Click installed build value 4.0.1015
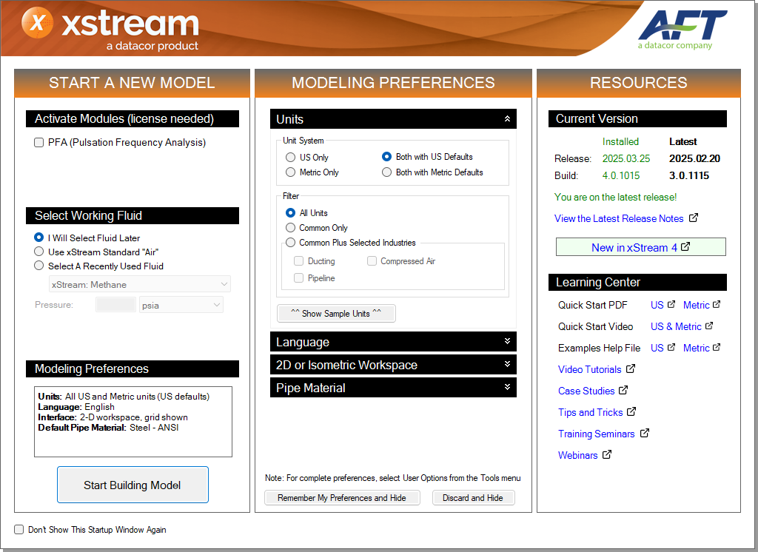This screenshot has height=552, width=758. (x=621, y=175)
